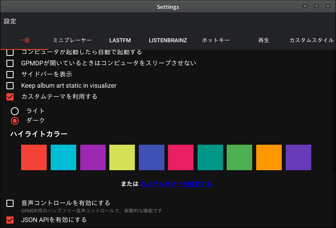This screenshot has width=336, height=228.
Task: Enable コンピュータが起動したら自動で起動する checkbox
Action: click(10, 52)
